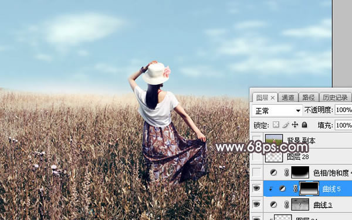Click the mask link icon on 色相/饱和度 layer
Screen dimensions: 352x220
286,173
